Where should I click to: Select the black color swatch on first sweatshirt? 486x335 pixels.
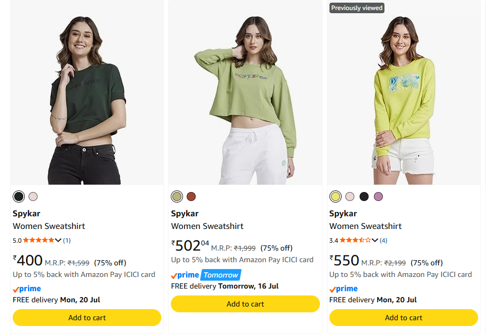coord(19,196)
